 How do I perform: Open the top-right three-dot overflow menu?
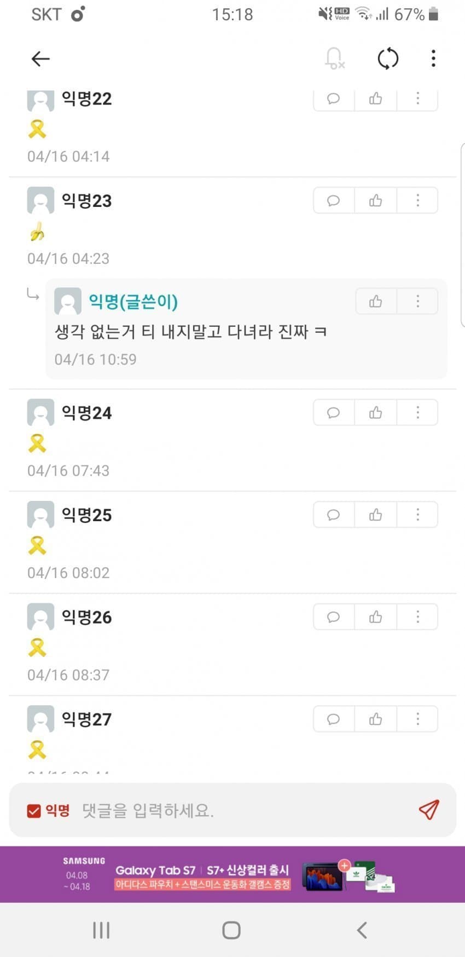[433, 59]
